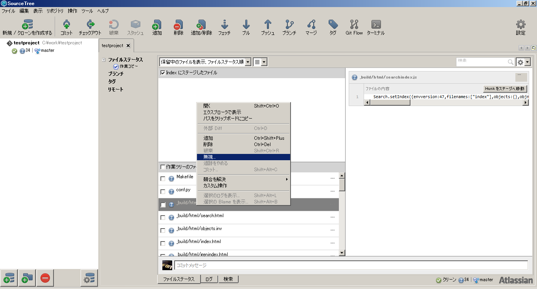The height and width of the screenshot is (289, 537).
Task: Open the 設定 gear in the toolbar
Action: tap(520, 25)
